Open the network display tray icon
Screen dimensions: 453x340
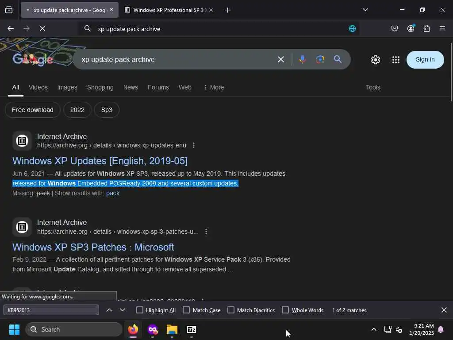click(x=388, y=329)
